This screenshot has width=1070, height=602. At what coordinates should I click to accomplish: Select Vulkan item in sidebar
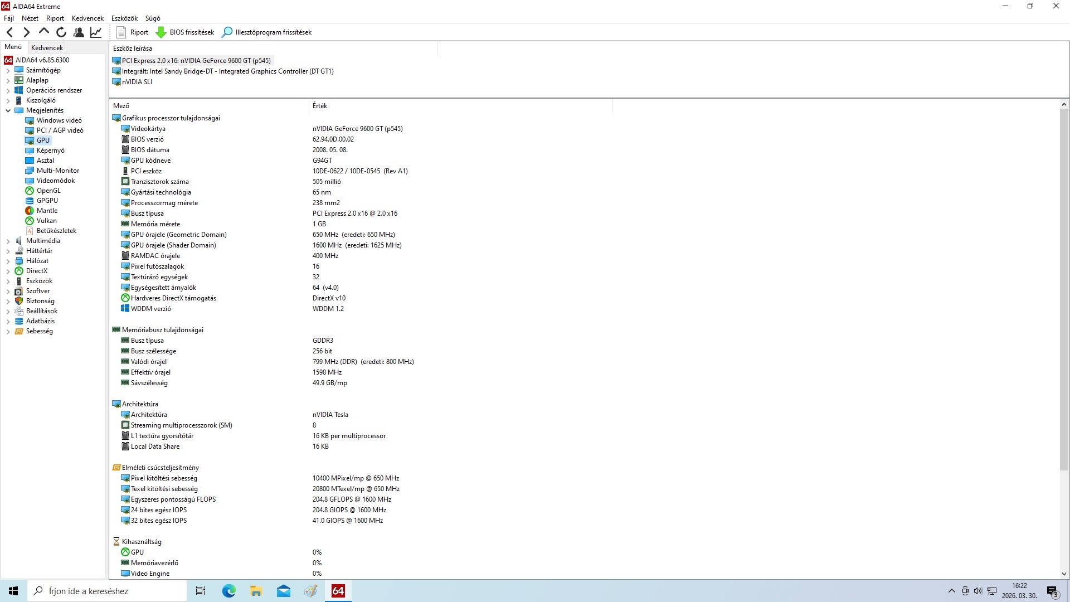click(x=46, y=221)
